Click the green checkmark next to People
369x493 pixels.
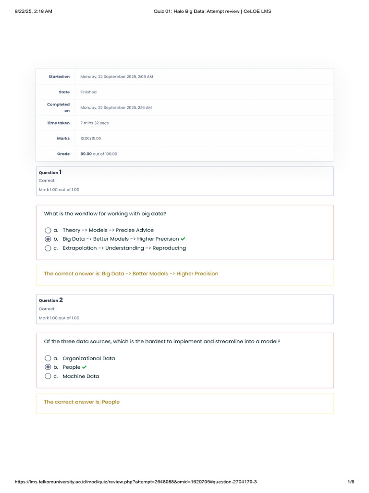point(85,367)
